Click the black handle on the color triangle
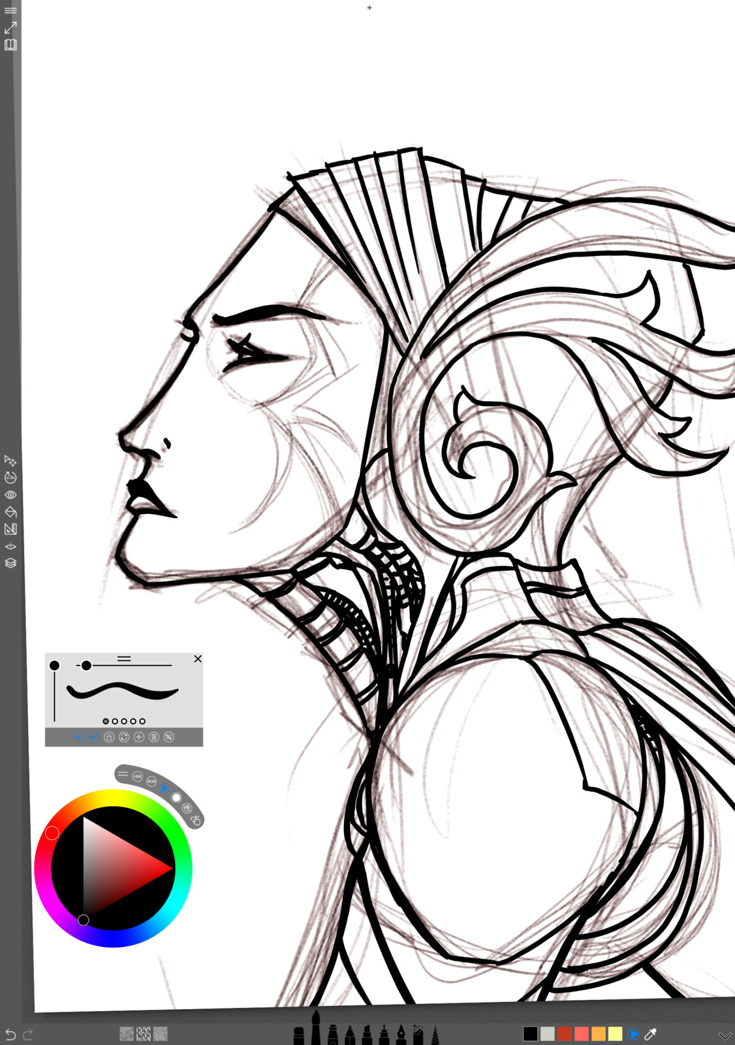 pos(84,920)
